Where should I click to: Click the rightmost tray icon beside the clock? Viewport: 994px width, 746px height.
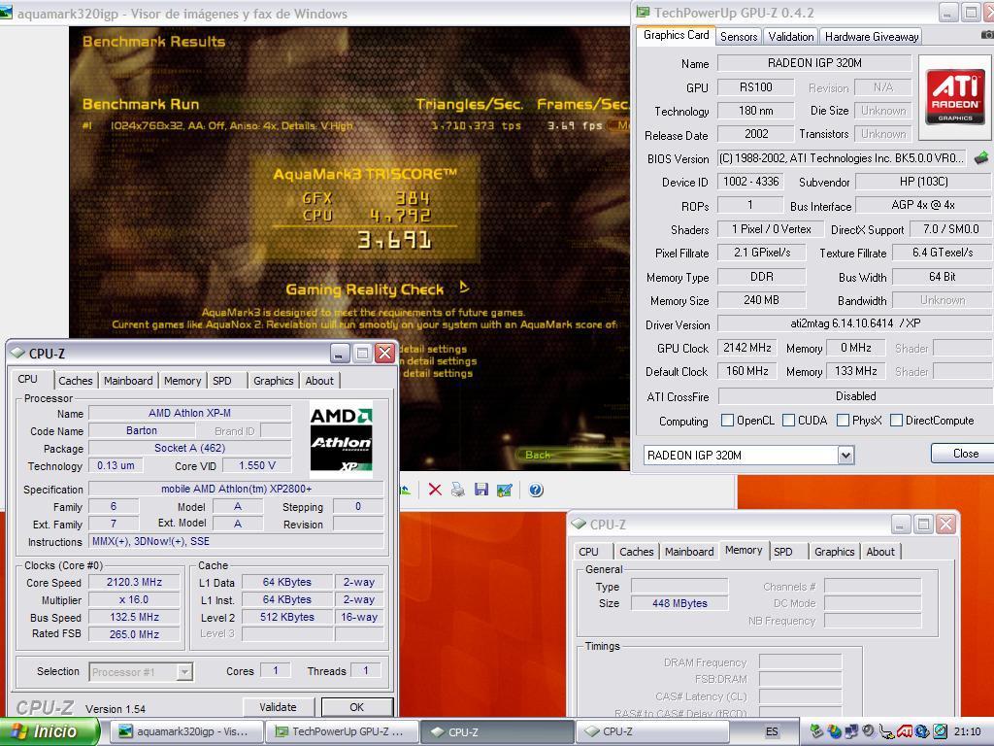pyautogui.click(x=940, y=731)
